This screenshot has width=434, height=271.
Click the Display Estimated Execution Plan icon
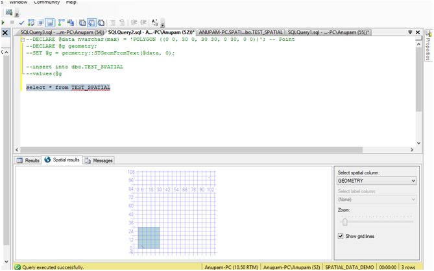pos(30,22)
